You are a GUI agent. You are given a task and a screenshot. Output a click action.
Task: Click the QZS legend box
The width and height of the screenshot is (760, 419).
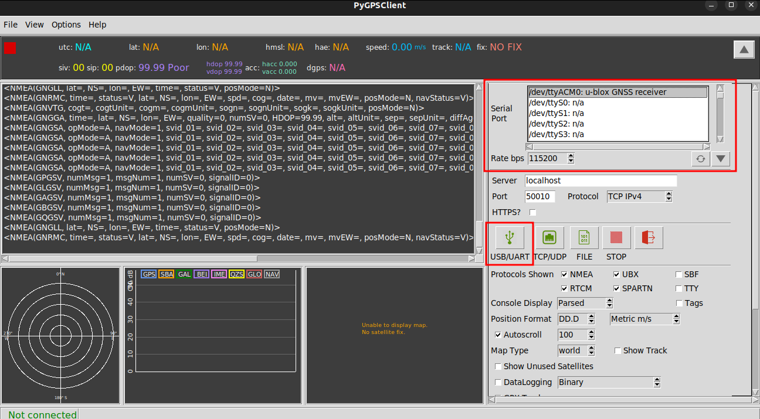[236, 274]
